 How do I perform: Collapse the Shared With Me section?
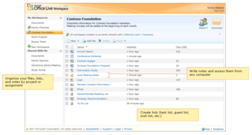(x=61, y=51)
